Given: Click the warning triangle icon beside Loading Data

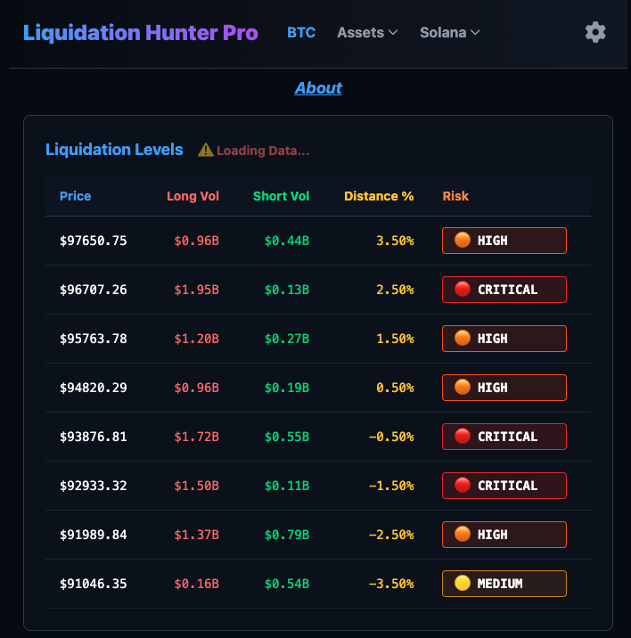Looking at the screenshot, I should click(x=206, y=150).
